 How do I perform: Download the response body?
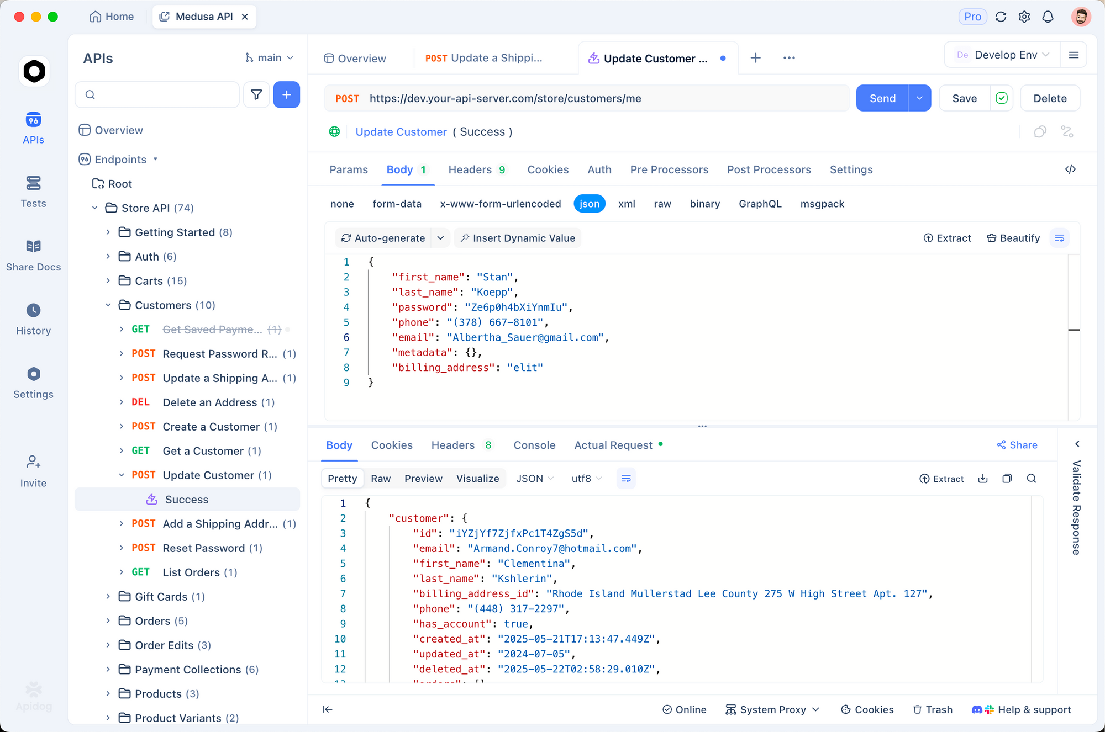tap(983, 479)
